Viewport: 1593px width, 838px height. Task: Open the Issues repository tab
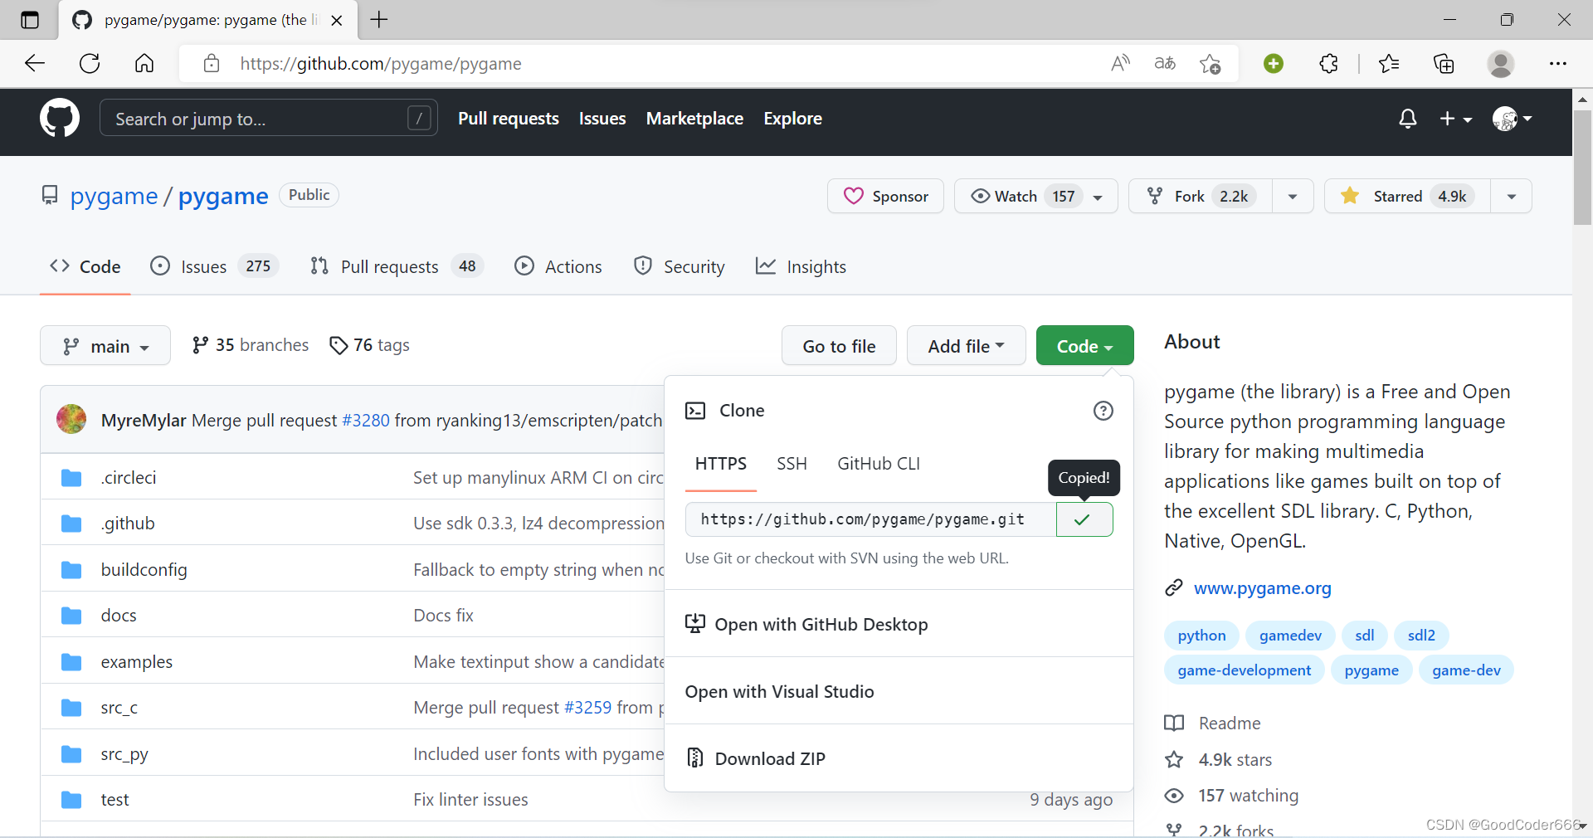coord(214,266)
